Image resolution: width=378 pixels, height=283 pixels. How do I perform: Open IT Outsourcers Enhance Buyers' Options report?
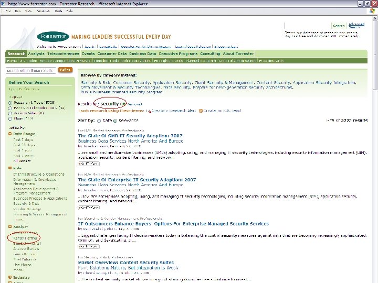click(x=173, y=224)
